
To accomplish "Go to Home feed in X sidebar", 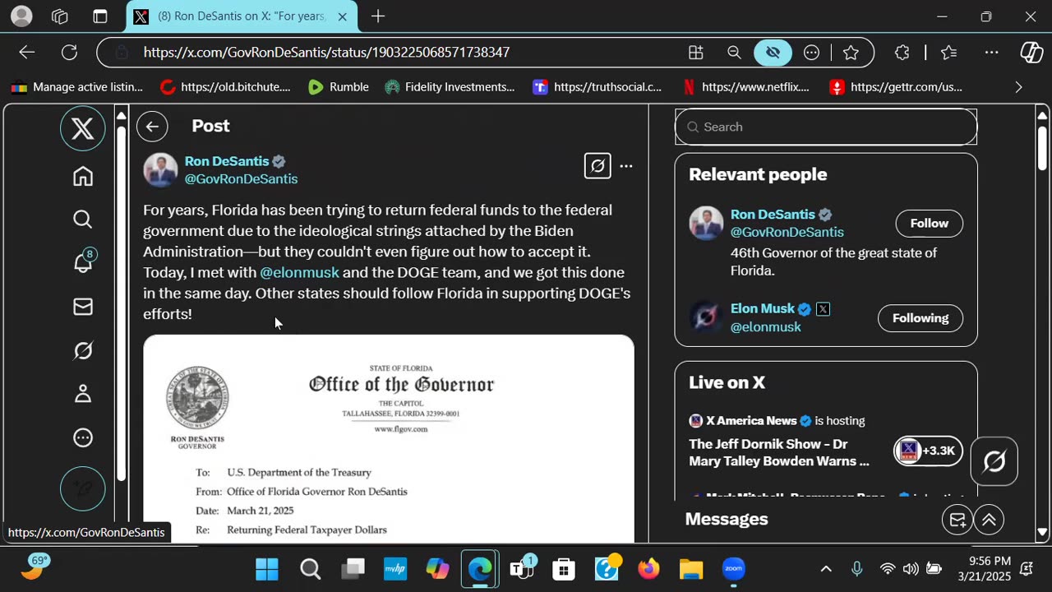I will coord(82,176).
